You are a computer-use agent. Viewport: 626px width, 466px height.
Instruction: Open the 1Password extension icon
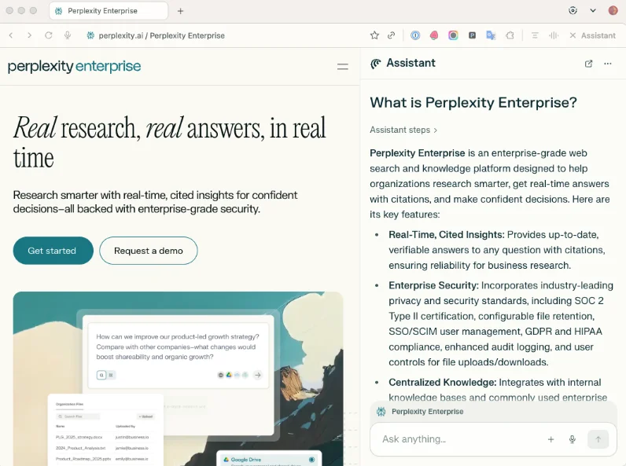pyautogui.click(x=415, y=35)
